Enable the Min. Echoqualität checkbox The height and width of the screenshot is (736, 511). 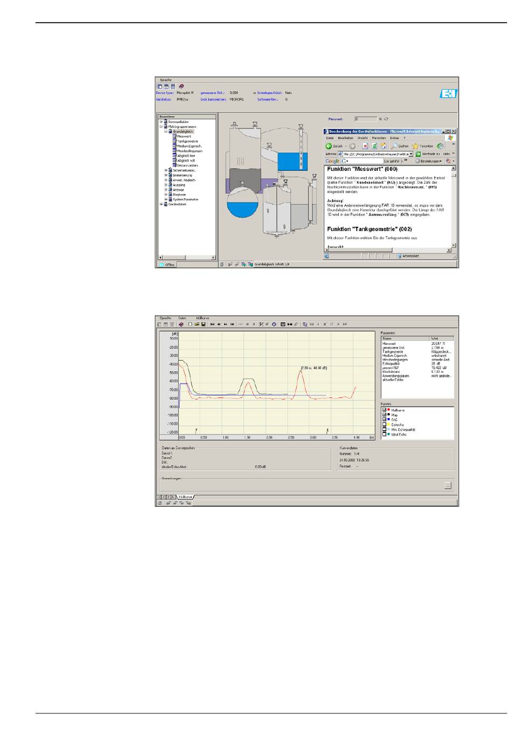point(385,430)
